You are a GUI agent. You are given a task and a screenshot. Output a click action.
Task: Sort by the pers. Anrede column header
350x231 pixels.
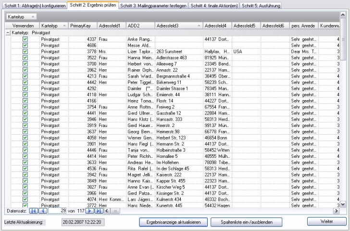[x=304, y=26]
